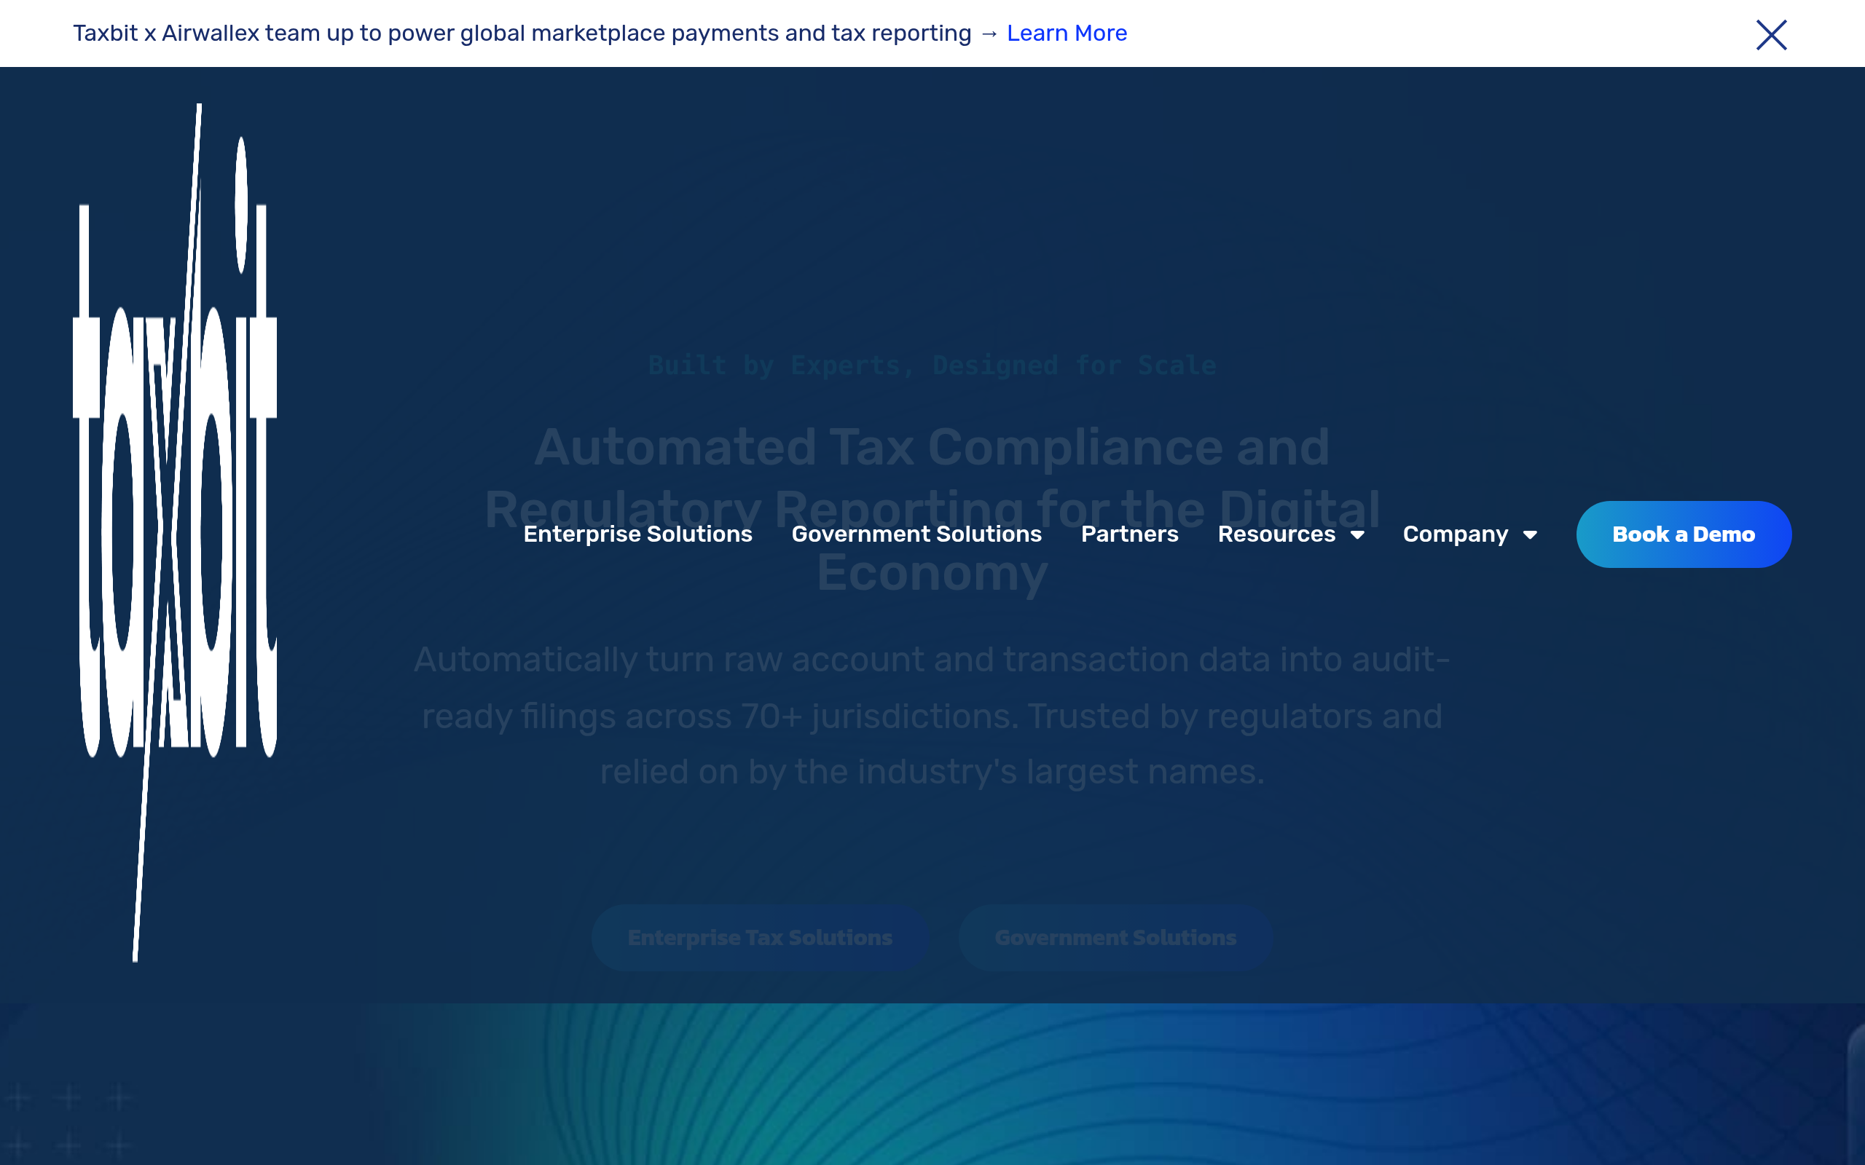Close the announcement banner
Viewport: 1865px width, 1165px height.
tap(1771, 35)
